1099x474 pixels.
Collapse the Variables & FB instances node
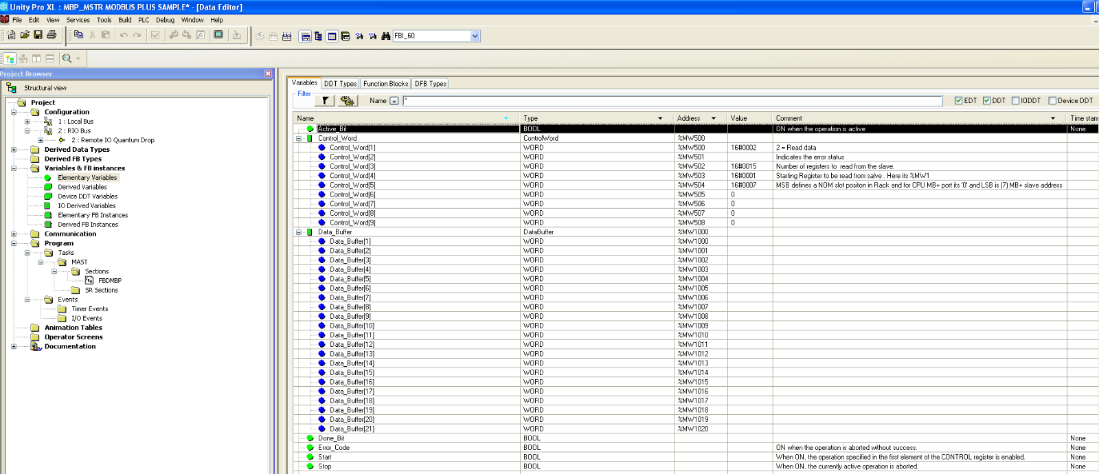coord(14,168)
